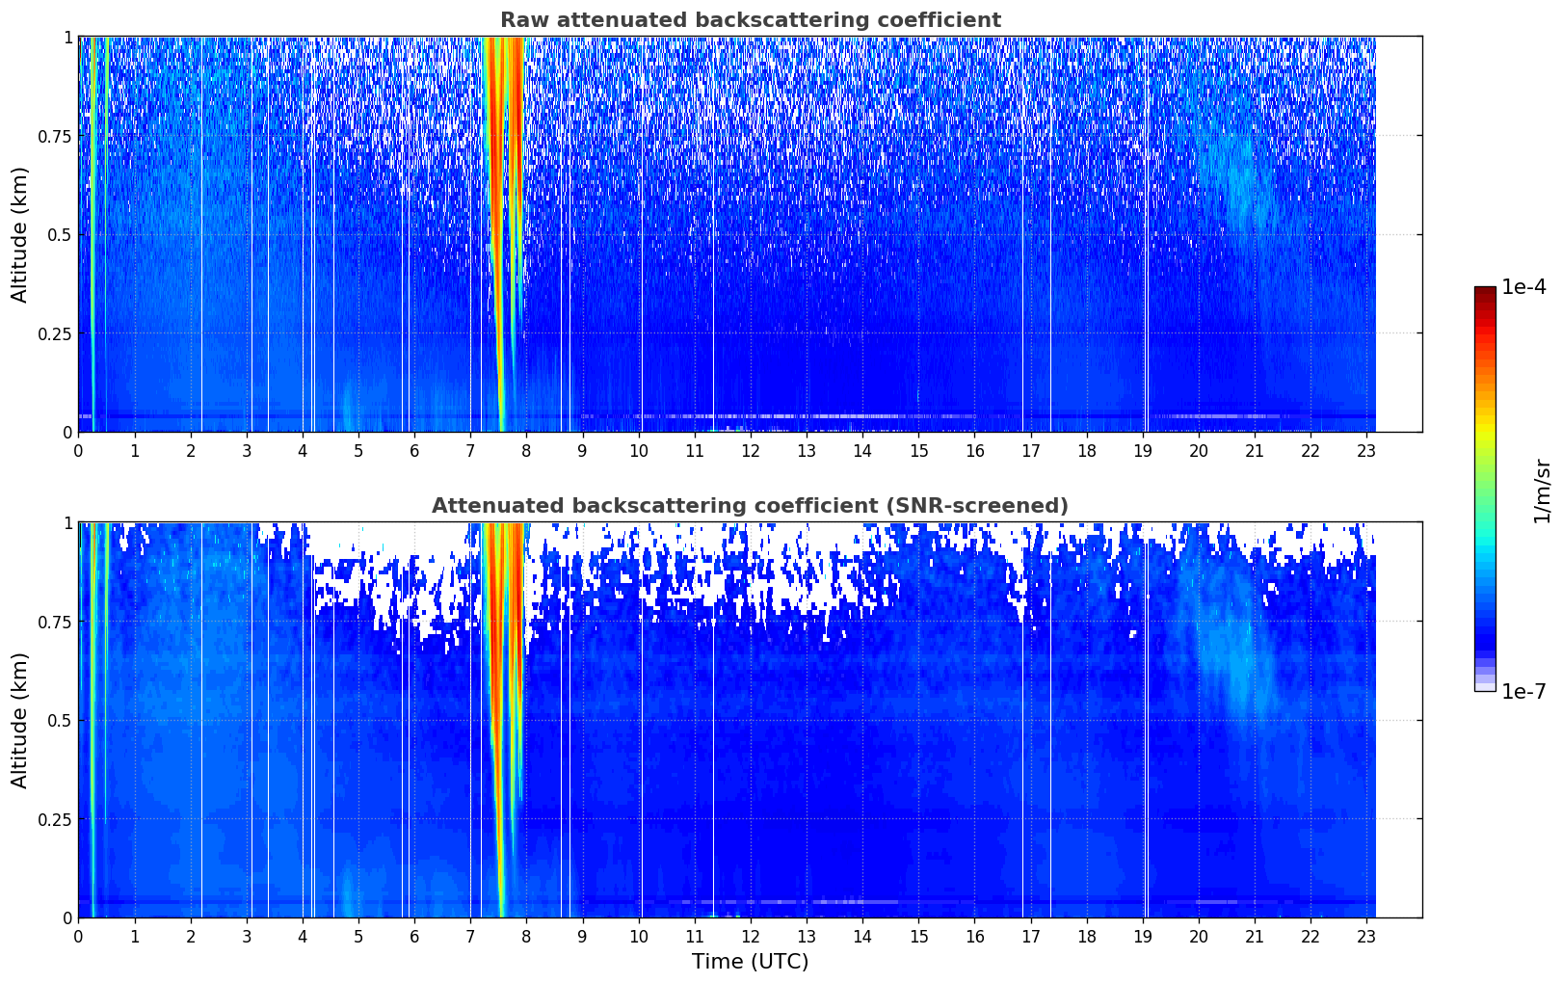Click hour 12 tick label under the top plot

(x=750, y=451)
